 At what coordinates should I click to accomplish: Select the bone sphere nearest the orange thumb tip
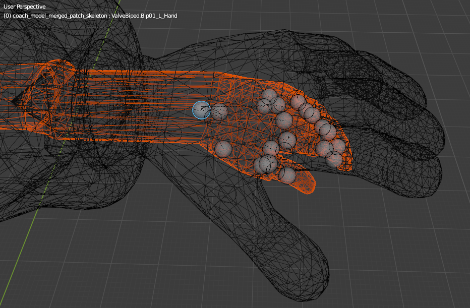click(287, 175)
